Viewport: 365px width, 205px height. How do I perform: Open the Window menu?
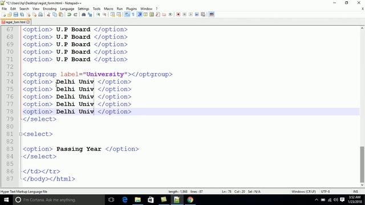point(146,9)
